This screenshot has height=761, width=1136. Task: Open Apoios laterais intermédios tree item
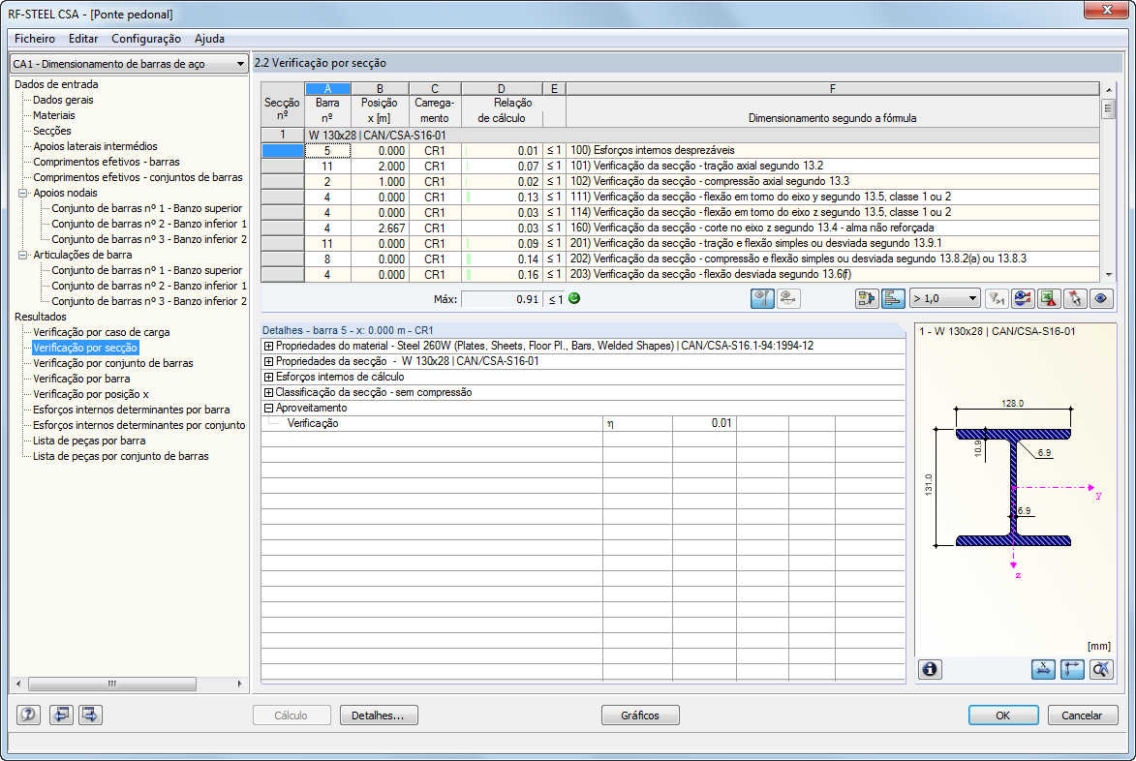95,146
